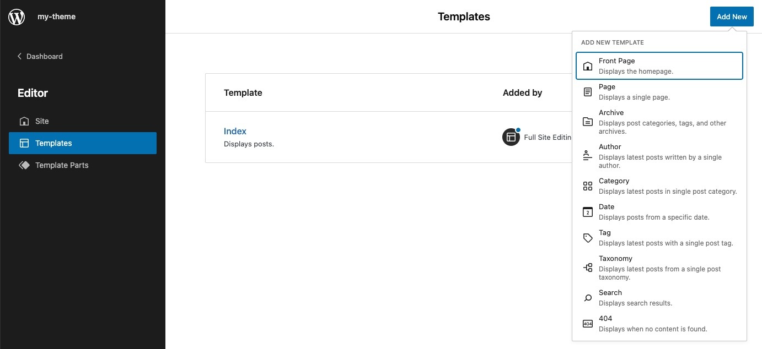Image resolution: width=762 pixels, height=349 pixels.
Task: Click the home icon next to Front Page
Action: [x=587, y=66]
